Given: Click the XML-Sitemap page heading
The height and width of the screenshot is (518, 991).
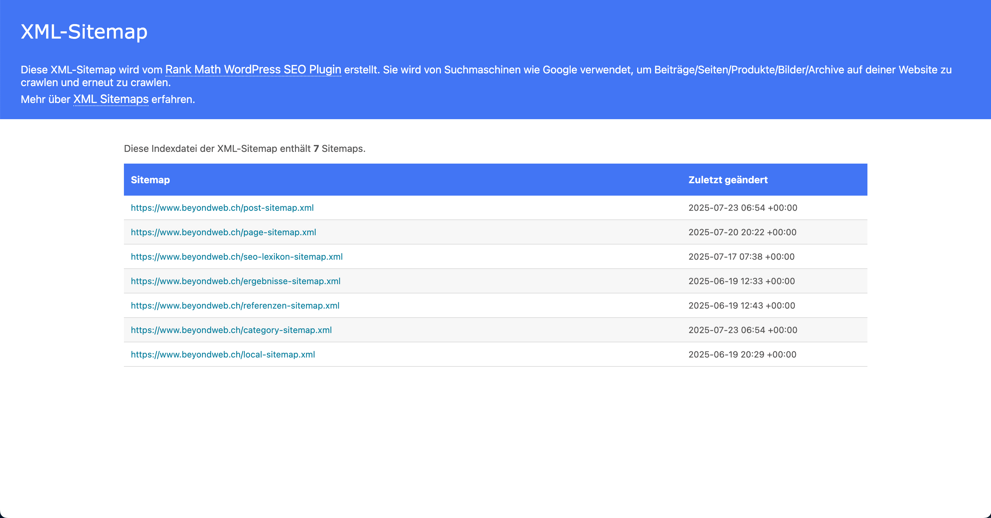Looking at the screenshot, I should point(84,32).
